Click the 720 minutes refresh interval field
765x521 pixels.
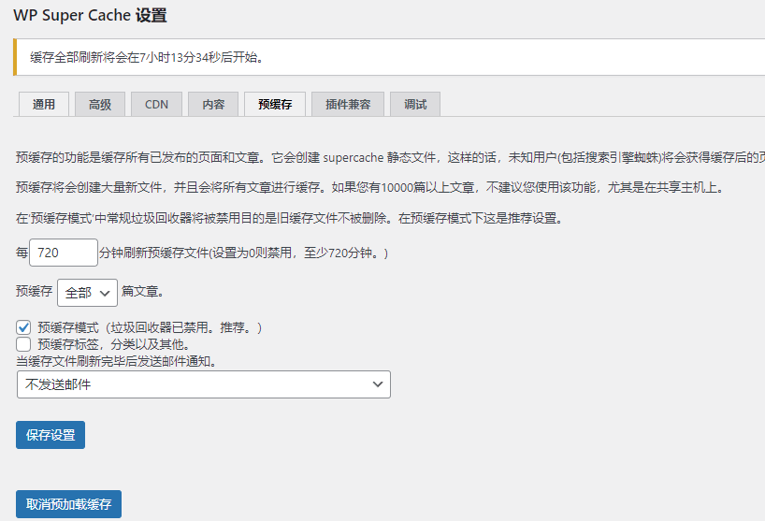click(64, 253)
